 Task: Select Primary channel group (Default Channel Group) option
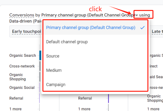point(95,27)
